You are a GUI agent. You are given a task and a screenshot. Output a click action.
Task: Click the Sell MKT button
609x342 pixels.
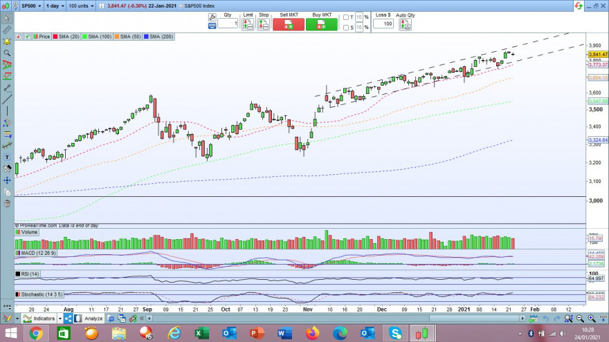(289, 24)
